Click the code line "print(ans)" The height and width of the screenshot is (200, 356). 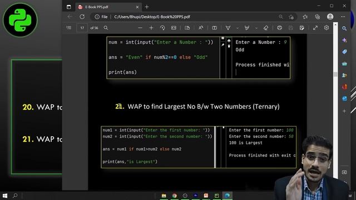pyautogui.click(x=122, y=72)
